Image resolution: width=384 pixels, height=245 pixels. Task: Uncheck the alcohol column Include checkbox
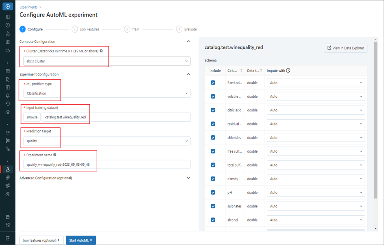[x=213, y=220]
